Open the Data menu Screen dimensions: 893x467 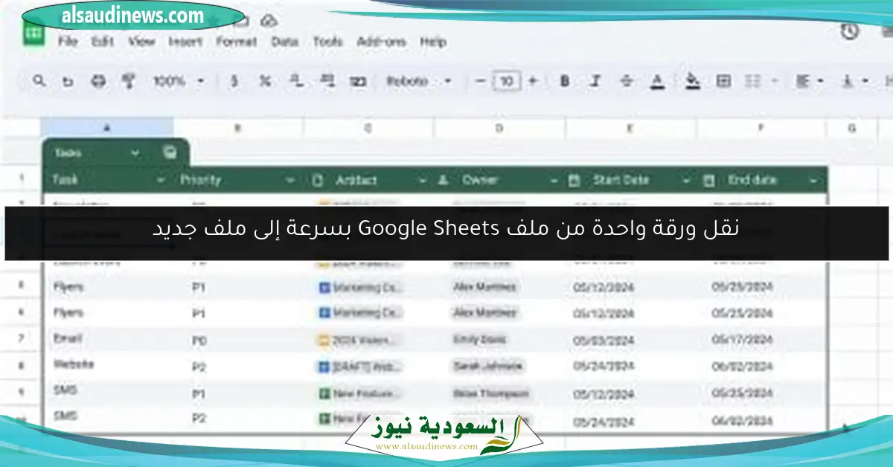[x=284, y=42]
